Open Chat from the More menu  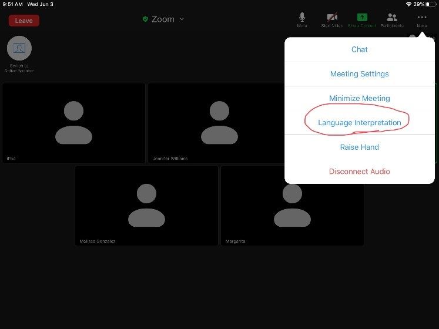click(x=360, y=49)
